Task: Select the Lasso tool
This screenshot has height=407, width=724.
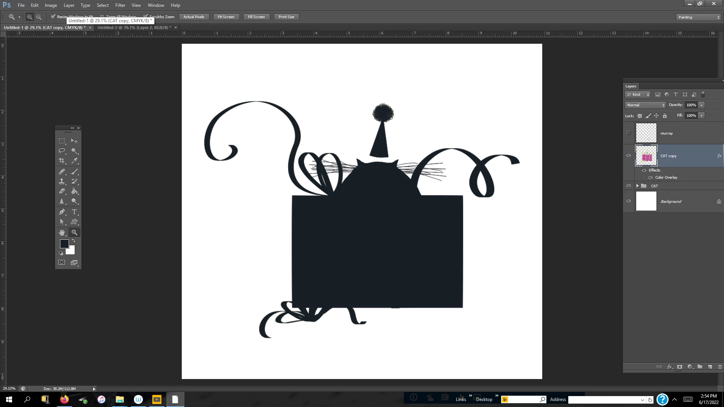Action: click(x=62, y=151)
